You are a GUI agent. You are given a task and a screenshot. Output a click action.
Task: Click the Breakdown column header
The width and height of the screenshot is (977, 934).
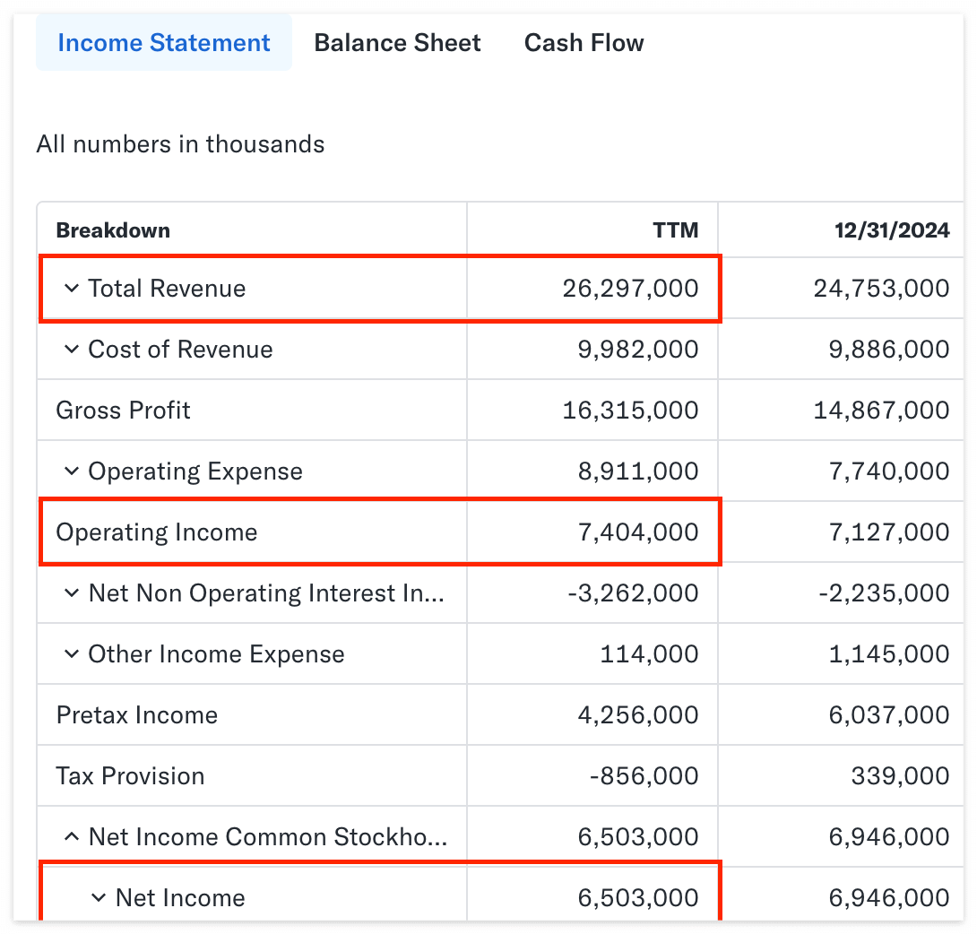coord(113,230)
